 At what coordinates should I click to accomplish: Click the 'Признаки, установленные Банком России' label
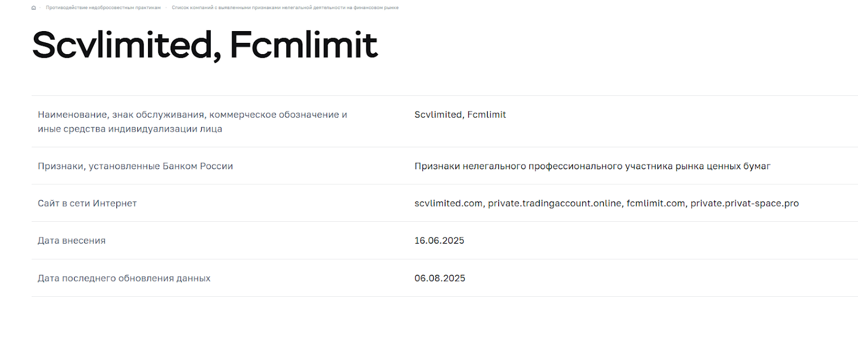tap(135, 166)
